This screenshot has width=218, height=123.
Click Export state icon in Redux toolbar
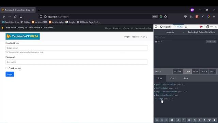(204, 120)
